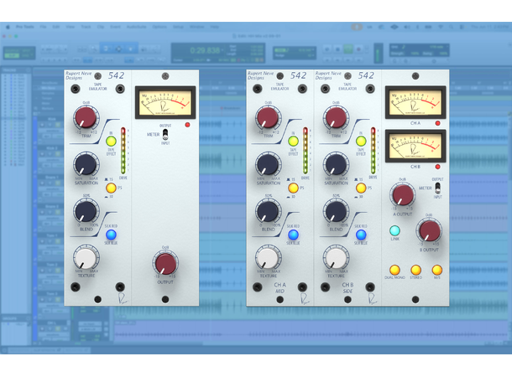Click the CH A TEXTURE knob
The height and width of the screenshot is (377, 512).
(268, 257)
